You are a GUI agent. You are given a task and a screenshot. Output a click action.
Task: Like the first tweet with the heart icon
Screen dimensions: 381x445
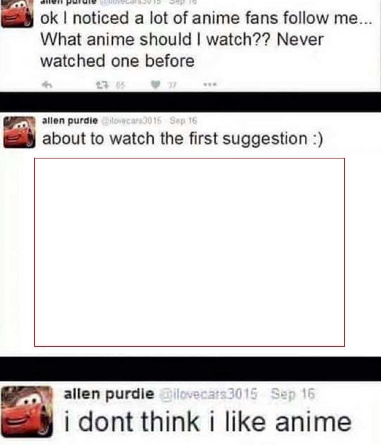pyautogui.click(x=155, y=85)
